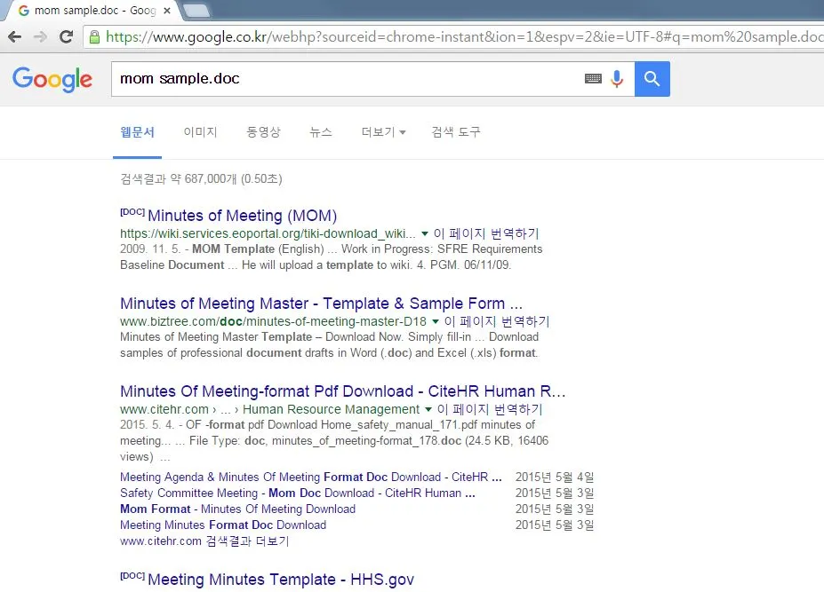Switch to the 뉴스 tab
This screenshot has width=824, height=592.
pos(321,132)
